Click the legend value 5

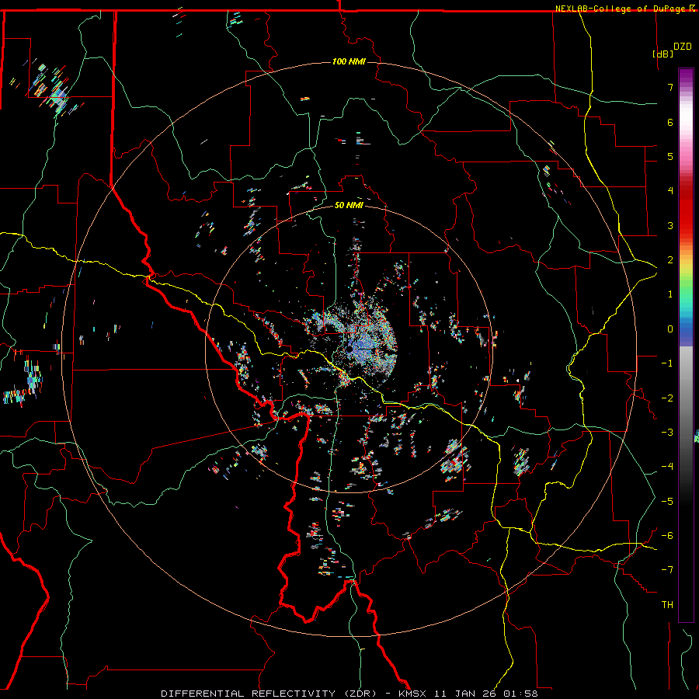[670, 156]
